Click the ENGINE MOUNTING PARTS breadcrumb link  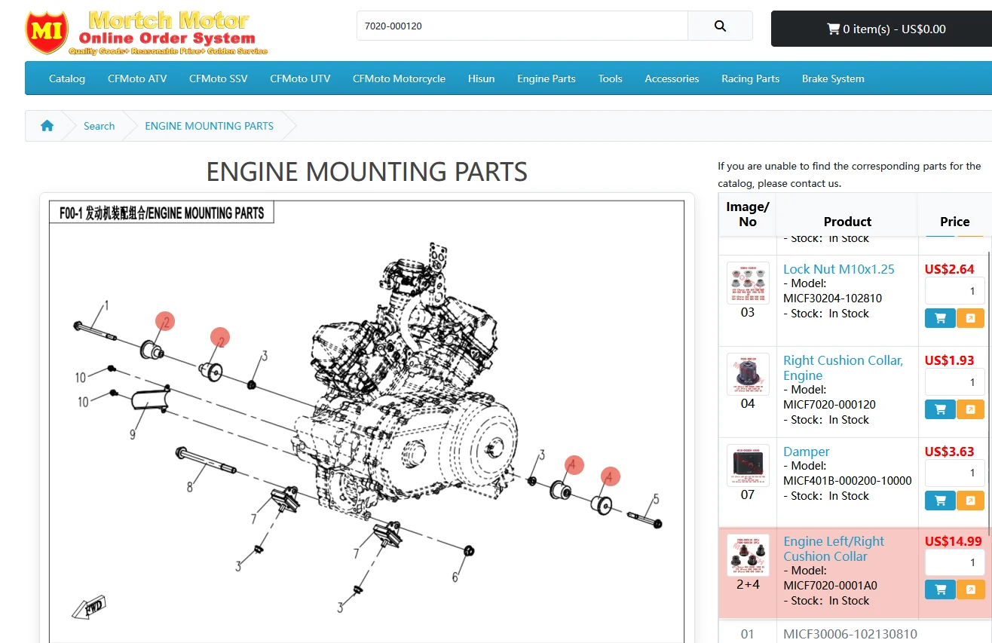pyautogui.click(x=209, y=126)
